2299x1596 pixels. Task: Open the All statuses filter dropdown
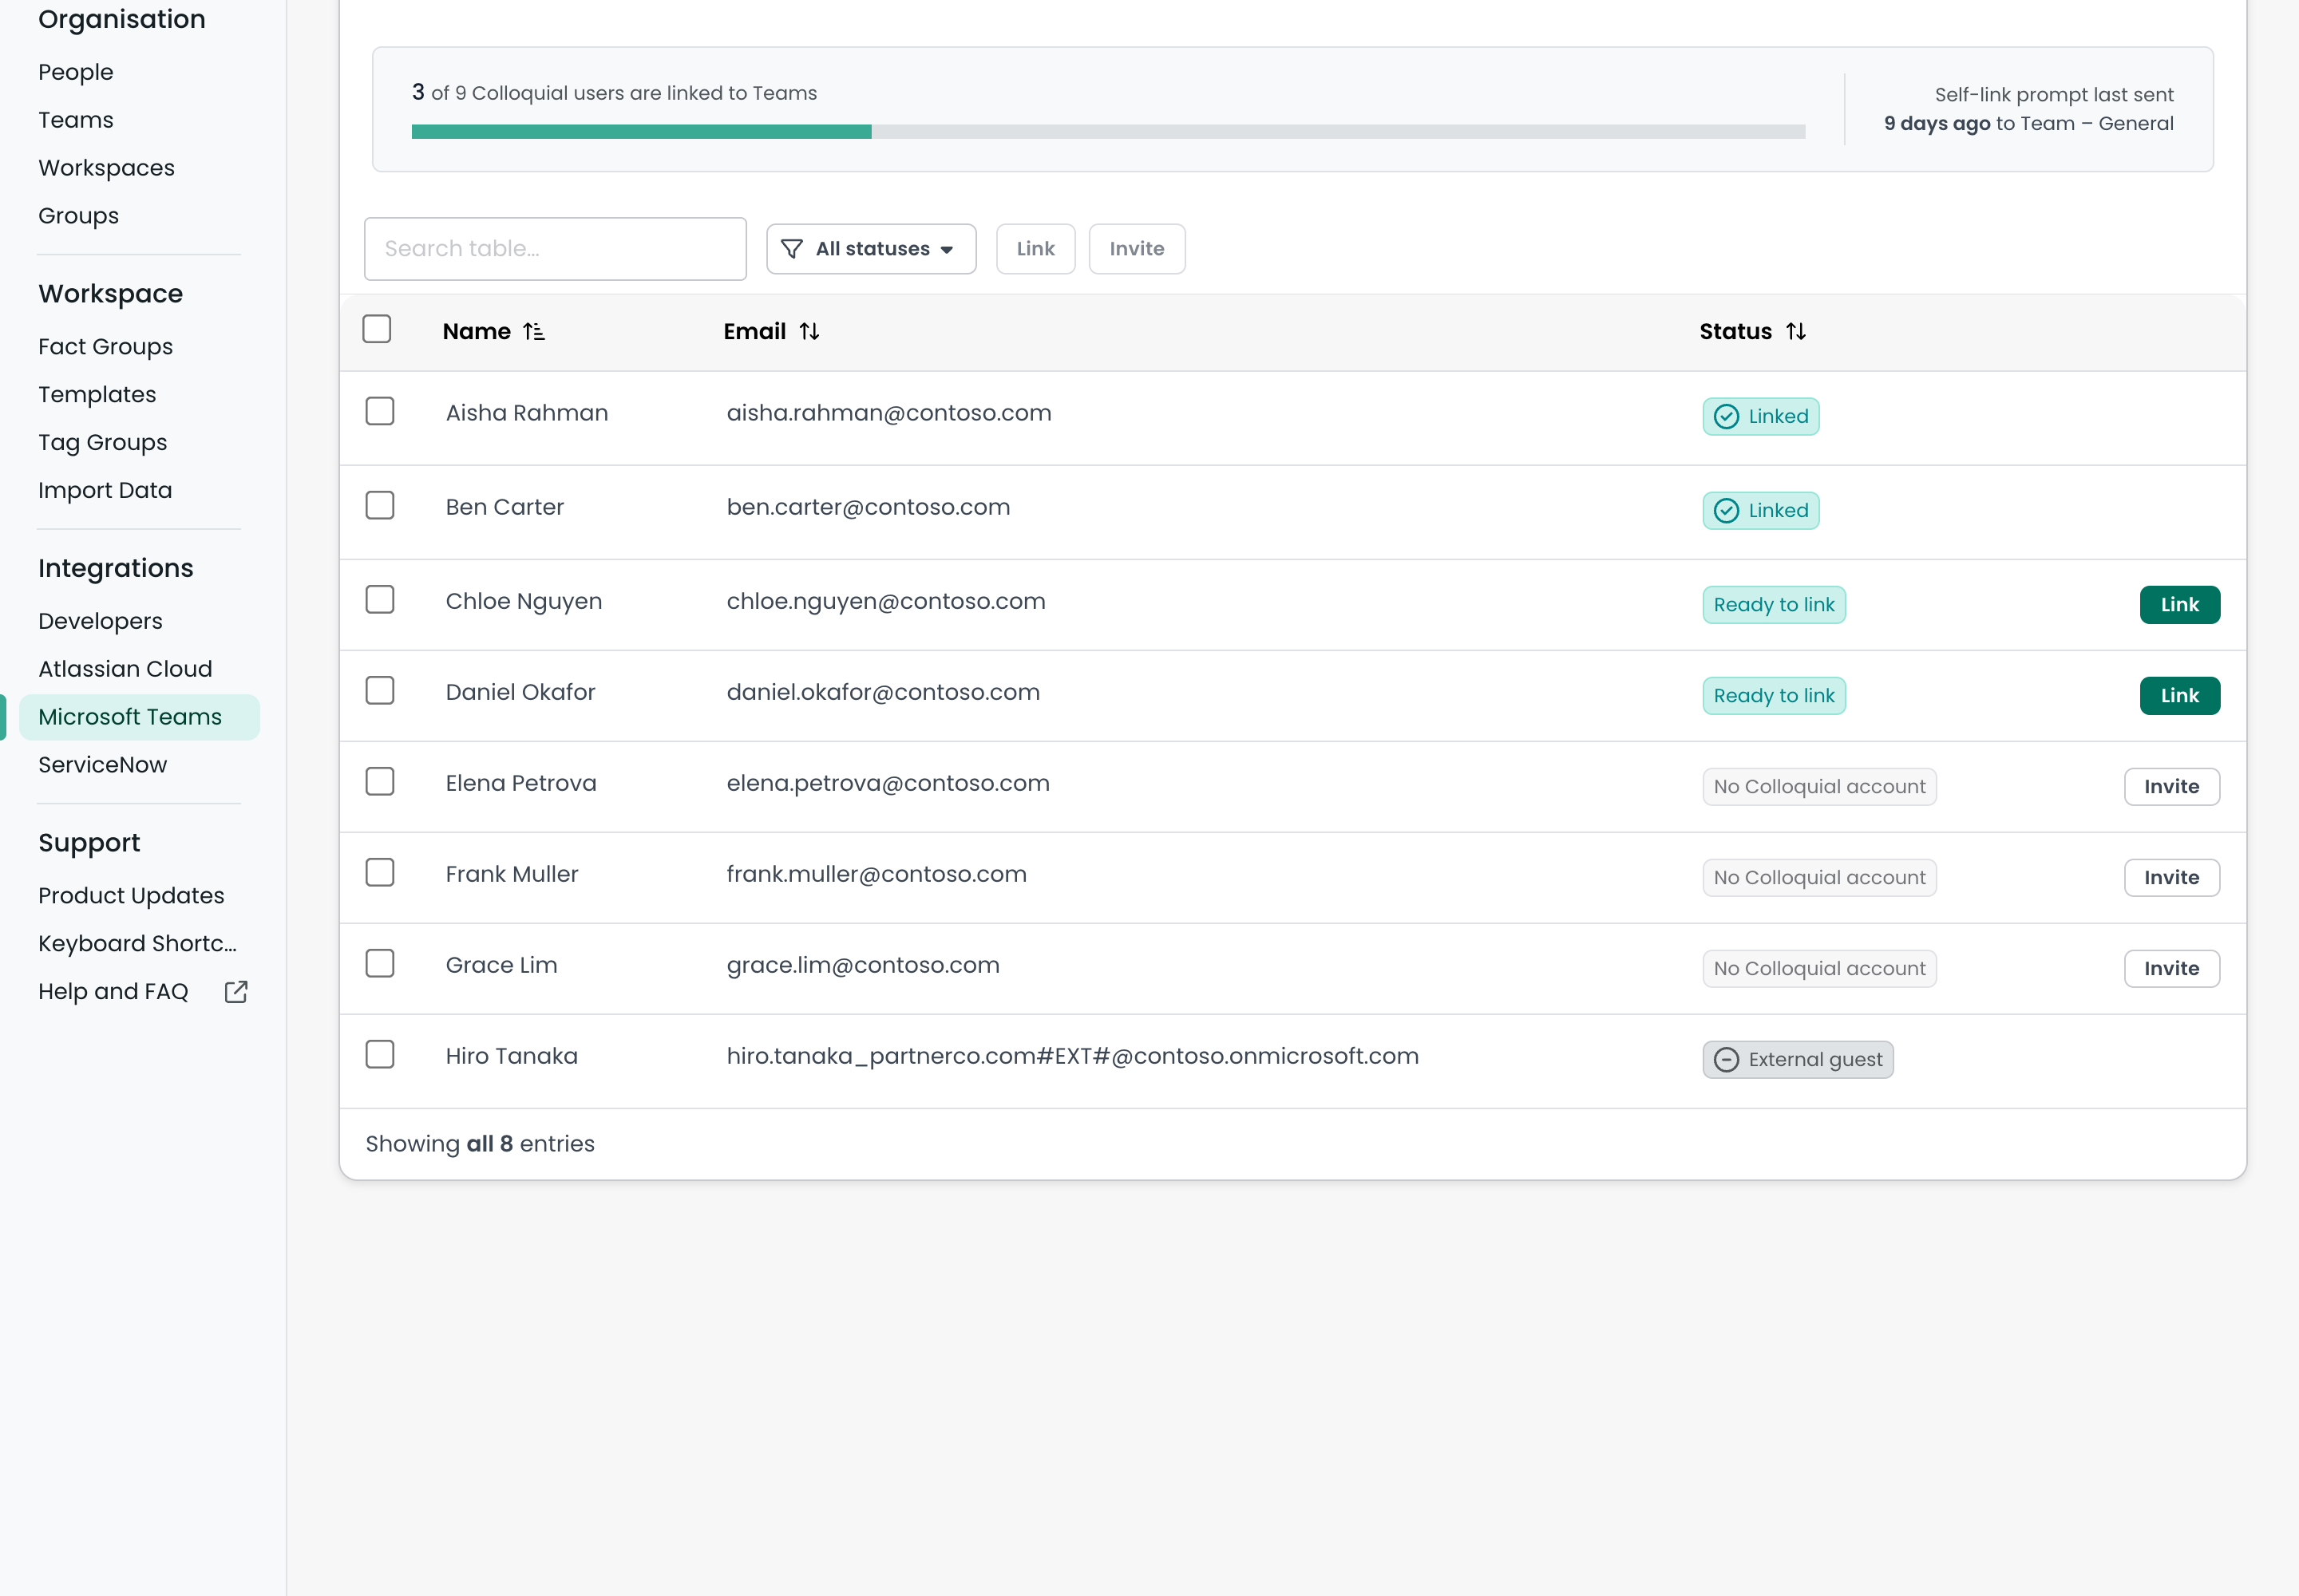872,249
